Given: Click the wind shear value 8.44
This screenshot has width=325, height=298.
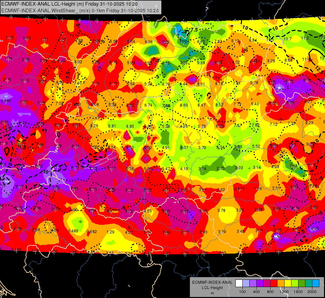Looking at the screenshot, I should pyautogui.click(x=184, y=84).
